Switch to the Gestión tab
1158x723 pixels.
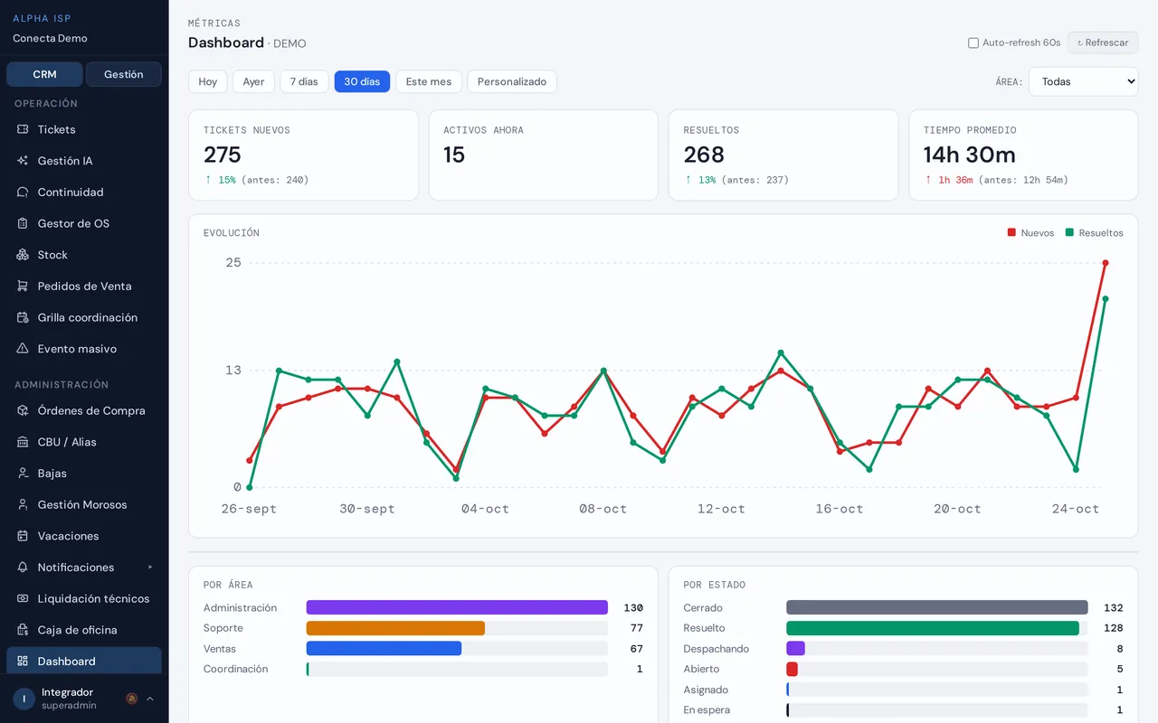(x=124, y=74)
